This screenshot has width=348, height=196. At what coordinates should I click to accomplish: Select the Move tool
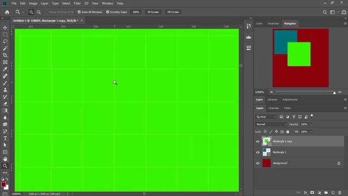click(x=5, y=28)
